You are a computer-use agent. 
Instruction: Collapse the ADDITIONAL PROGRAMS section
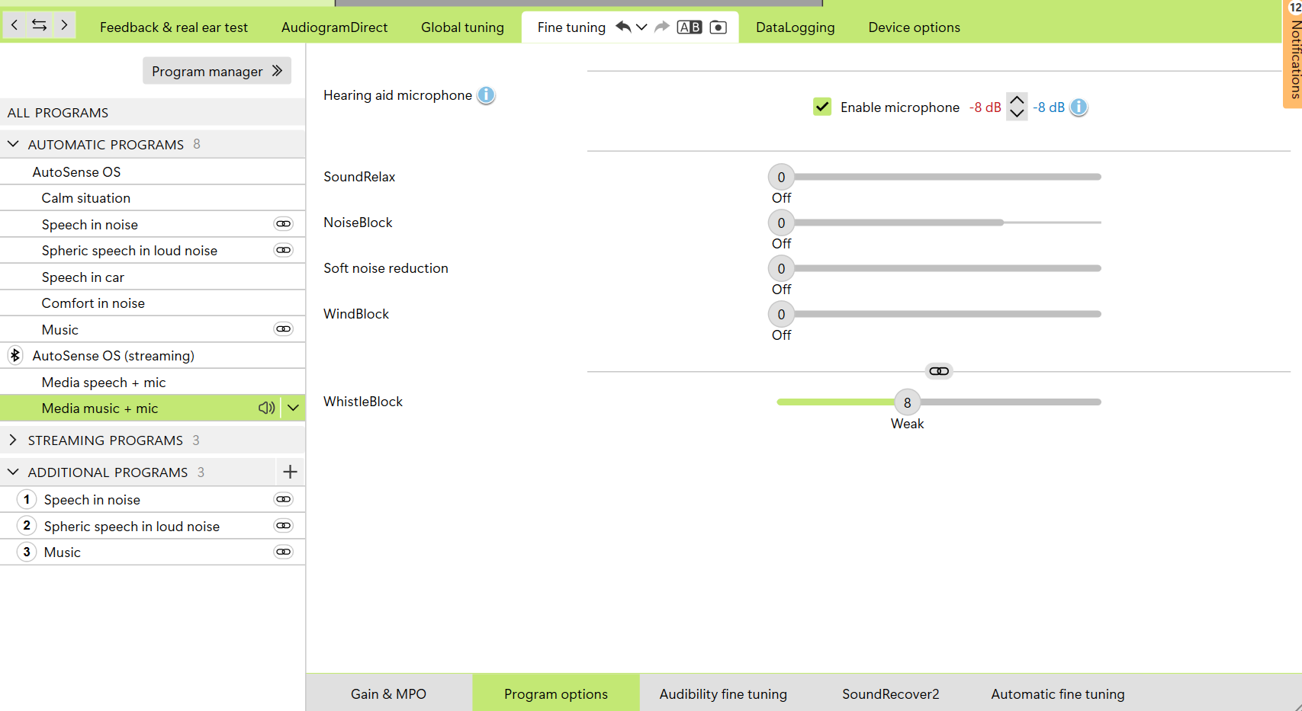(x=13, y=472)
